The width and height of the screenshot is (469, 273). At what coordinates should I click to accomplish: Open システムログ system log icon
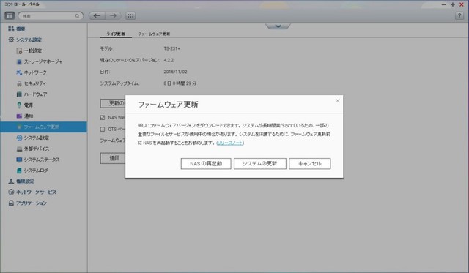pos(19,171)
